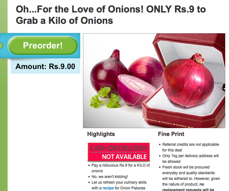Click the Cash on Delivery Not Available badge
The height and width of the screenshot is (191, 229).
(x=119, y=152)
